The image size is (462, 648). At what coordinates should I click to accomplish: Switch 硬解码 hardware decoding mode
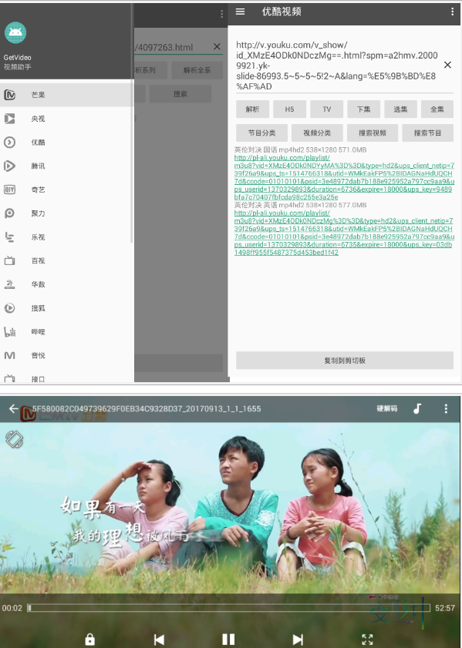click(386, 408)
